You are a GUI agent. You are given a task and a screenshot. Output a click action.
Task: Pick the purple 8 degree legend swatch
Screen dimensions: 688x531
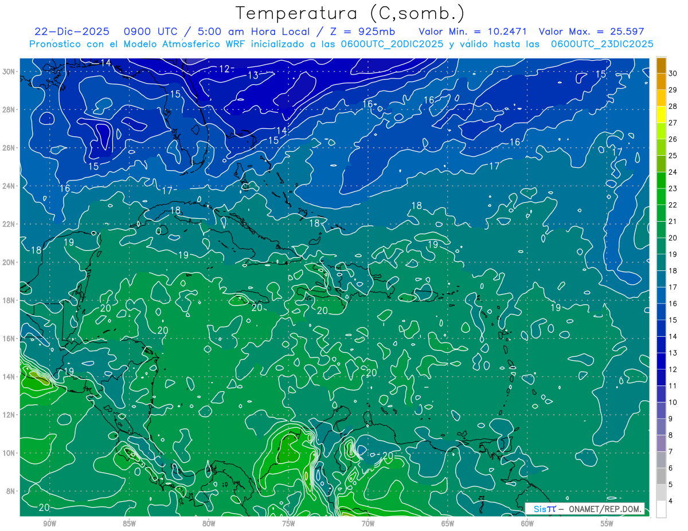(x=661, y=427)
